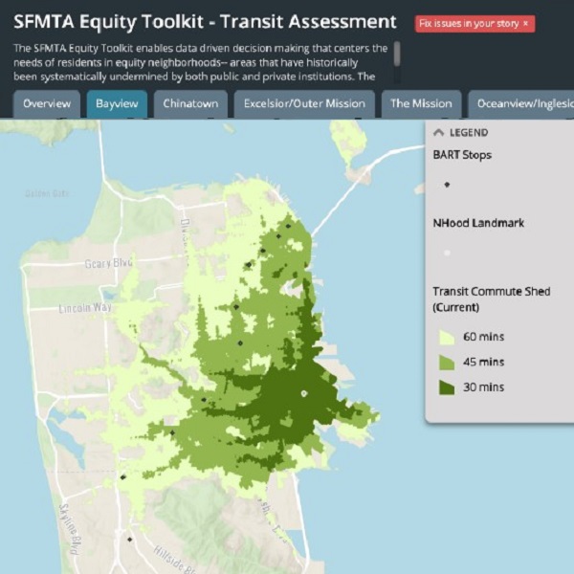Click the 30 mins dark green swatch
This screenshot has height=574, width=574.
pos(447,387)
